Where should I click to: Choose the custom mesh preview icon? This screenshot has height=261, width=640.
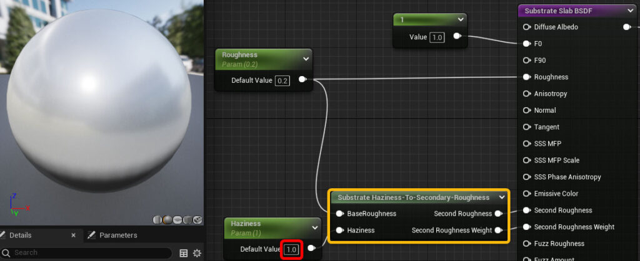pyautogui.click(x=197, y=220)
